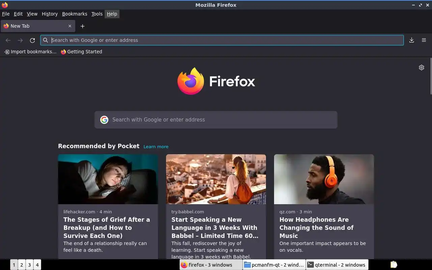This screenshot has width=432, height=270.
Task: Click the back navigation arrow
Action: pos(8,40)
